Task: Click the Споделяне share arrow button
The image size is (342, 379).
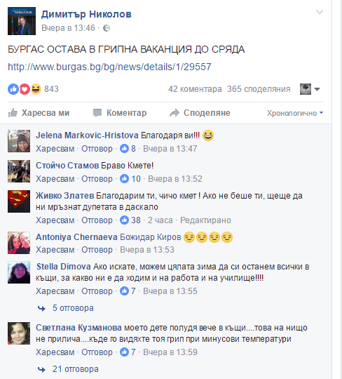Action: 200,113
